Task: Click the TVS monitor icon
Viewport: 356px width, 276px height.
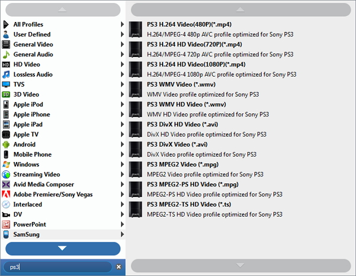Action: point(6,84)
